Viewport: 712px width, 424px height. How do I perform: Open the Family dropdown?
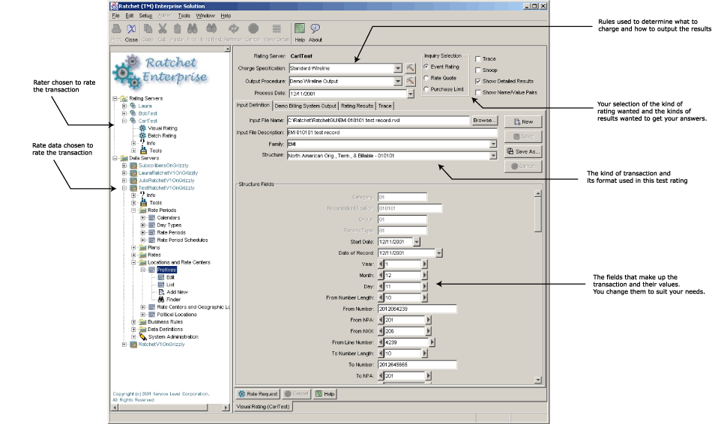[493, 144]
